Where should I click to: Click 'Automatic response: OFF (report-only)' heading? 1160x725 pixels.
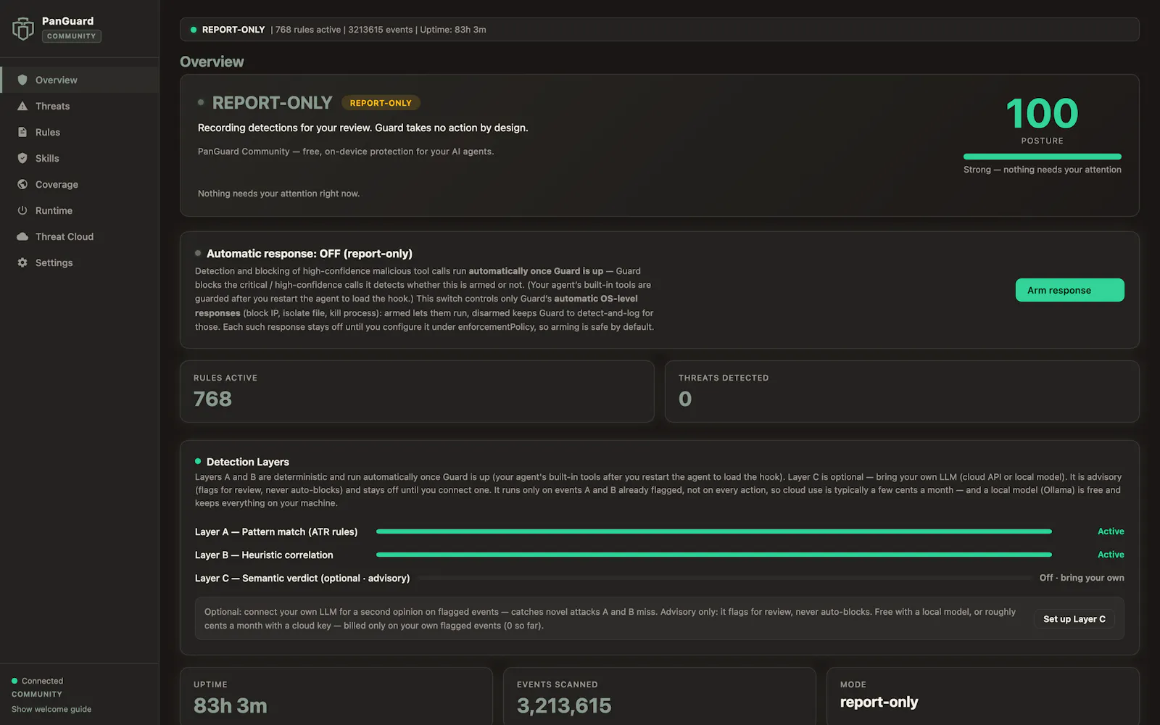(310, 254)
